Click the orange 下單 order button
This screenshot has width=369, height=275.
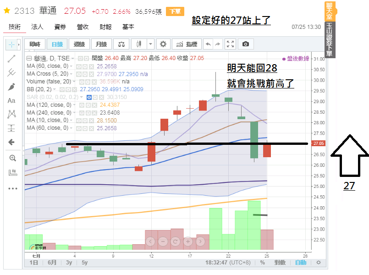coord(175,11)
